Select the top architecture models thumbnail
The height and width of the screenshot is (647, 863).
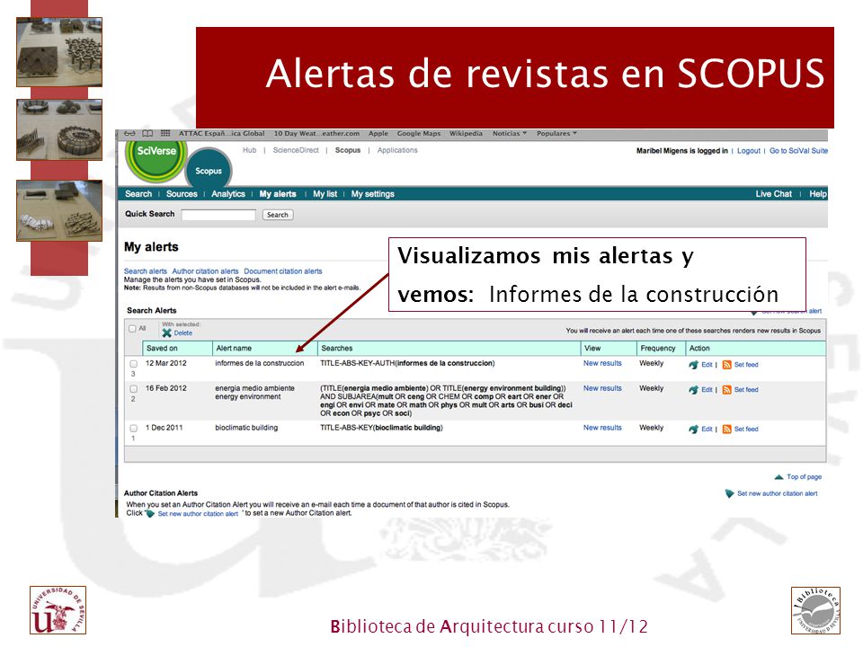59,52
